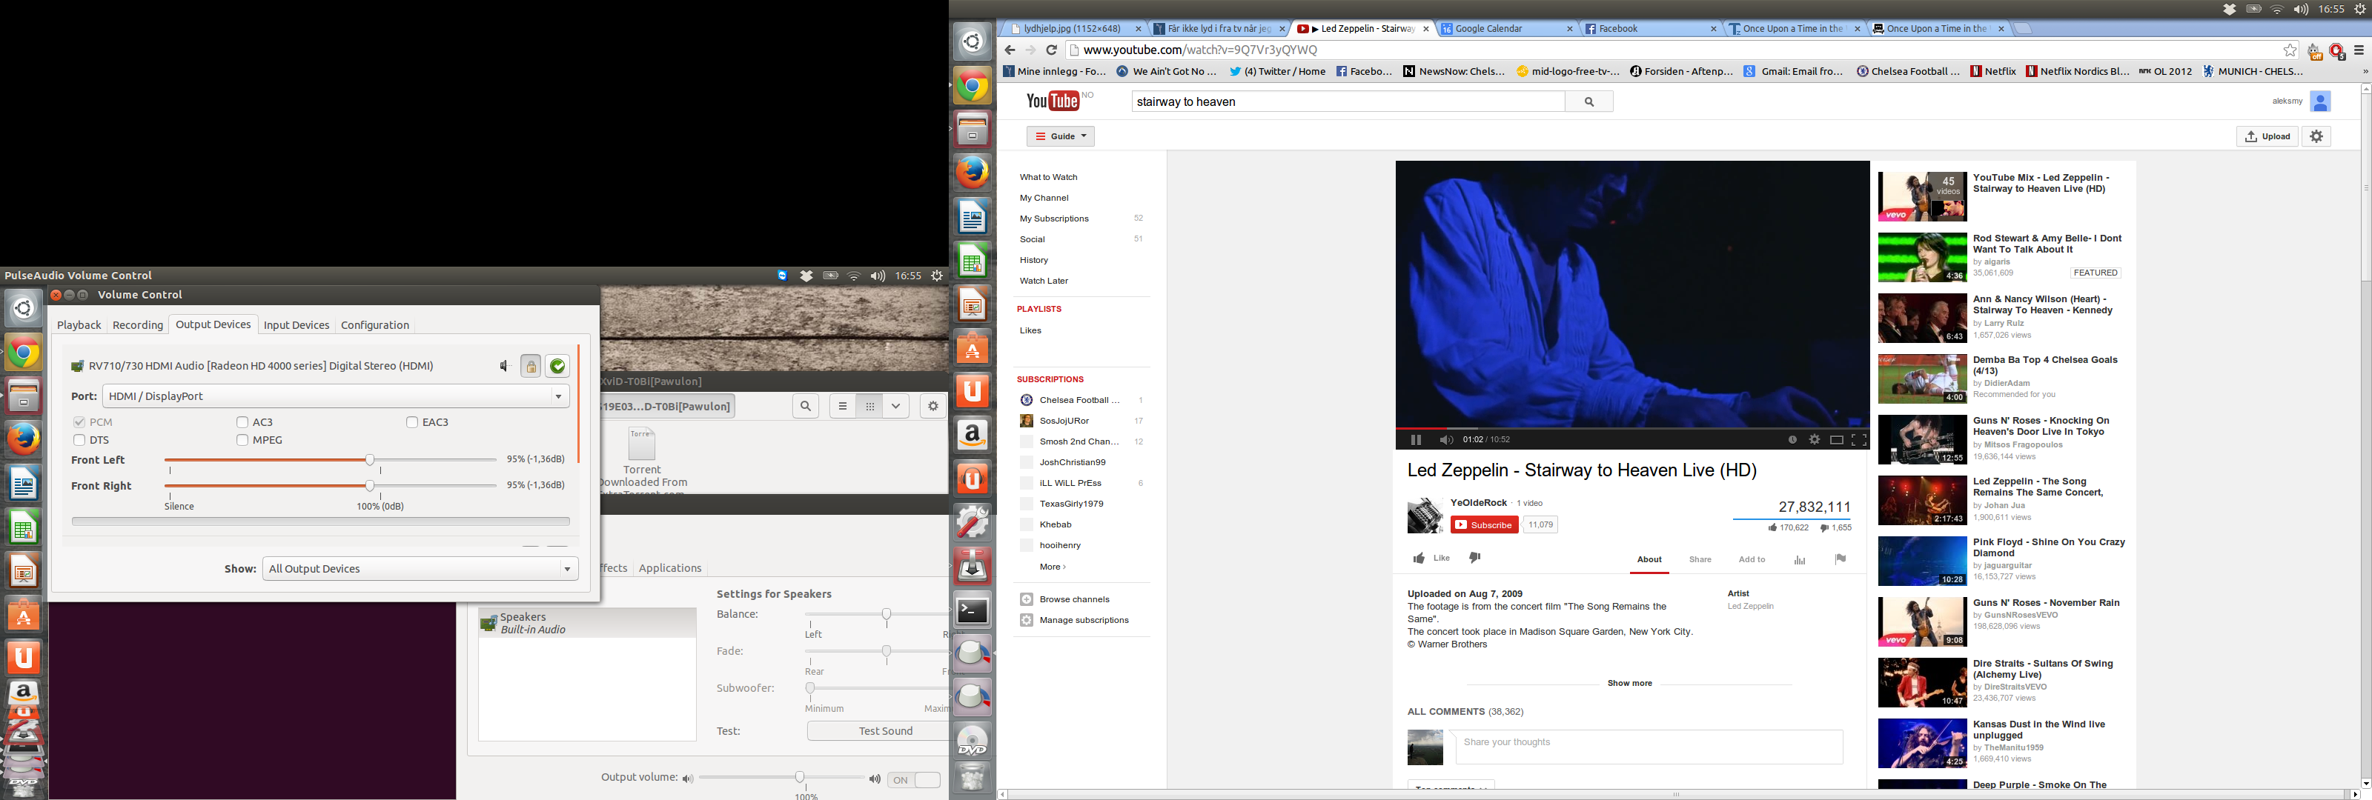Click the Front Left volume slider handle
The image size is (2372, 800).
pos(369,459)
